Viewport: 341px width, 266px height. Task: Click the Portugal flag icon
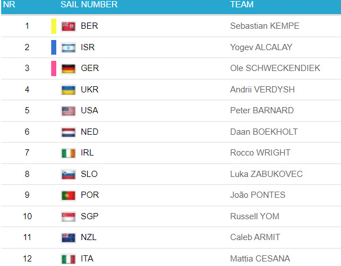pyautogui.click(x=68, y=196)
